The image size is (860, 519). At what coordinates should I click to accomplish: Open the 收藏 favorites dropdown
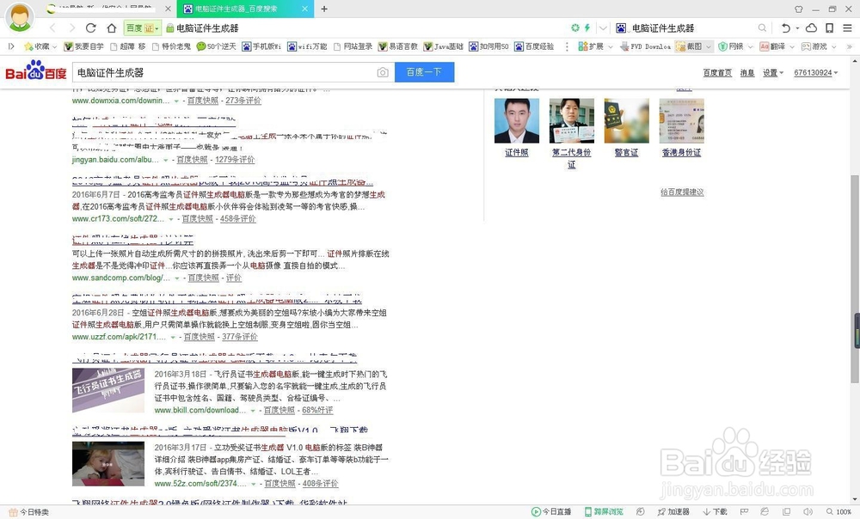click(x=40, y=46)
